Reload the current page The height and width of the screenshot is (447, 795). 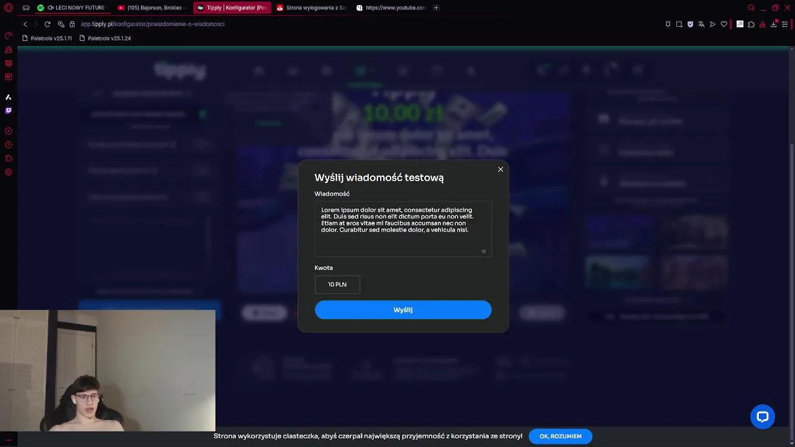click(x=47, y=24)
